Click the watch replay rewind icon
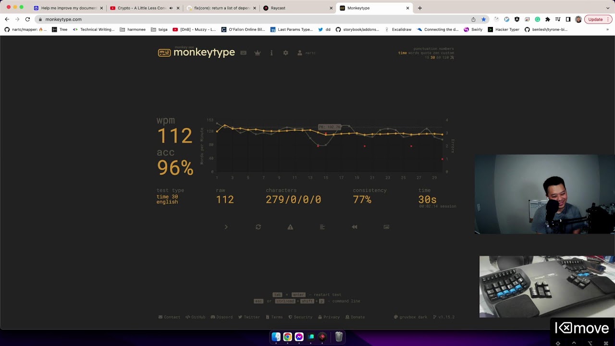 coord(354,227)
